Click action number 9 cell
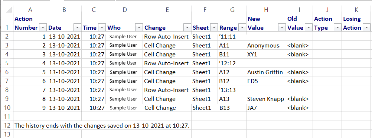372x138 pixels. click(x=30, y=108)
